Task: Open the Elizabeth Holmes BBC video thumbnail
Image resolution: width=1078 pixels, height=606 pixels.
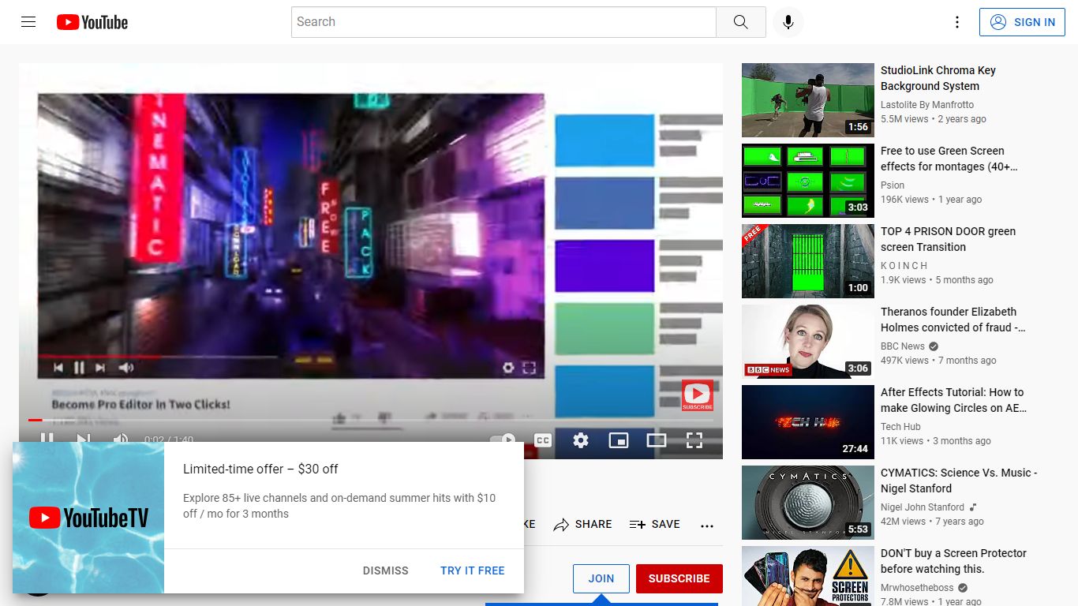Action: pos(808,342)
